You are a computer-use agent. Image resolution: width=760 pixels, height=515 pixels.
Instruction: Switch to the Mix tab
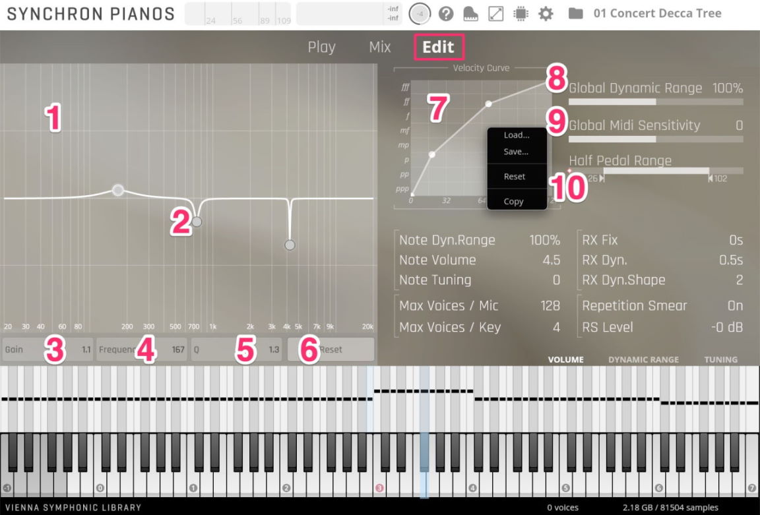tap(379, 47)
